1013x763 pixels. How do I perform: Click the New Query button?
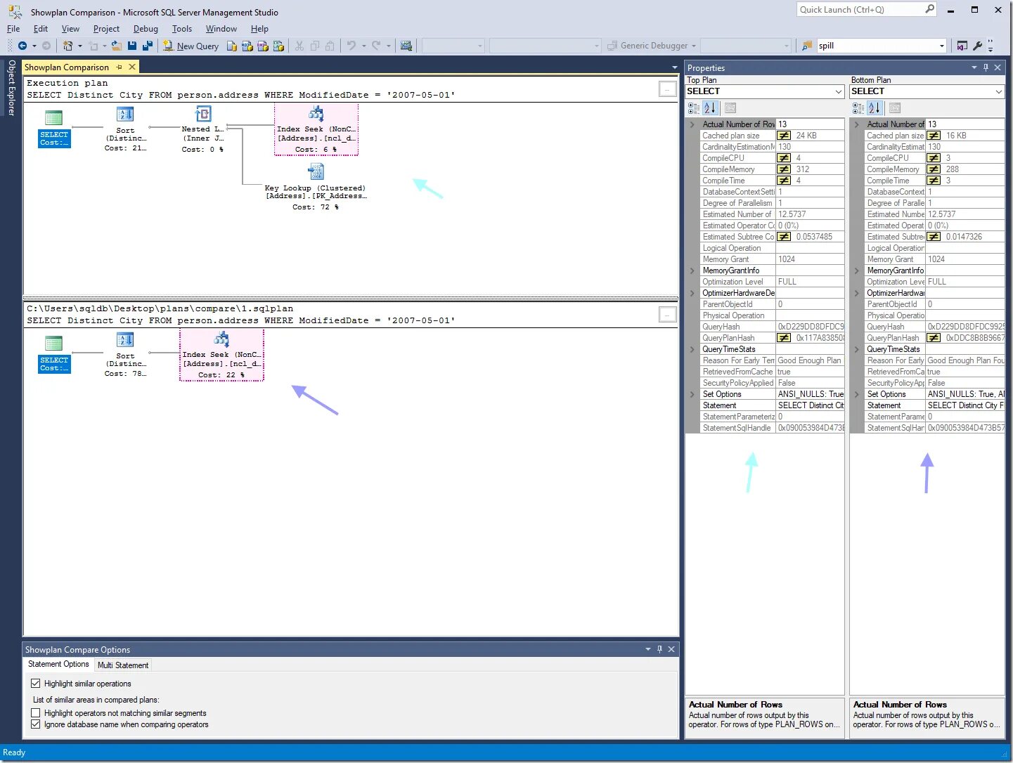point(191,46)
